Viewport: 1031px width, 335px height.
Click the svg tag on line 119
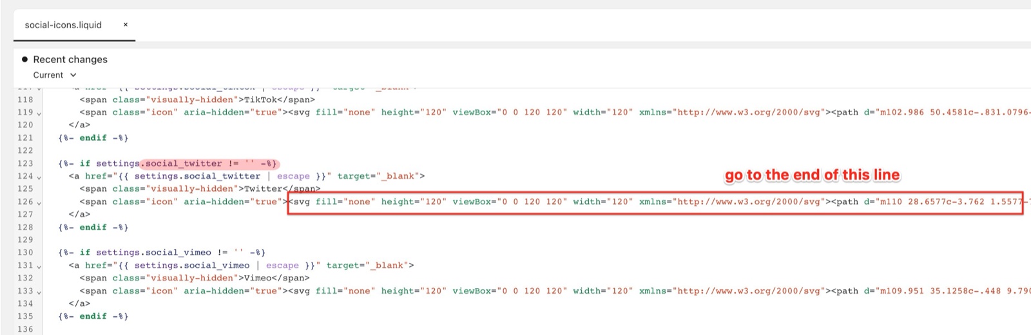pos(558,113)
